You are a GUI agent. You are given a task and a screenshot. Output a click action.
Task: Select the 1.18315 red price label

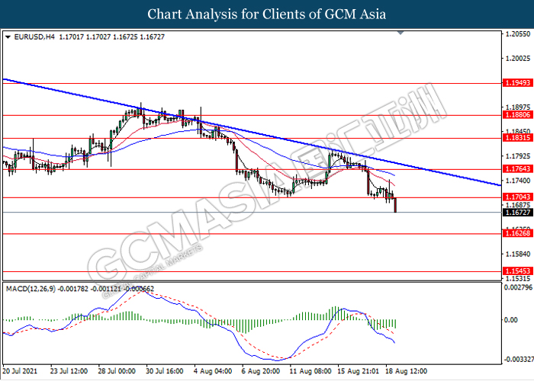tap(518, 138)
